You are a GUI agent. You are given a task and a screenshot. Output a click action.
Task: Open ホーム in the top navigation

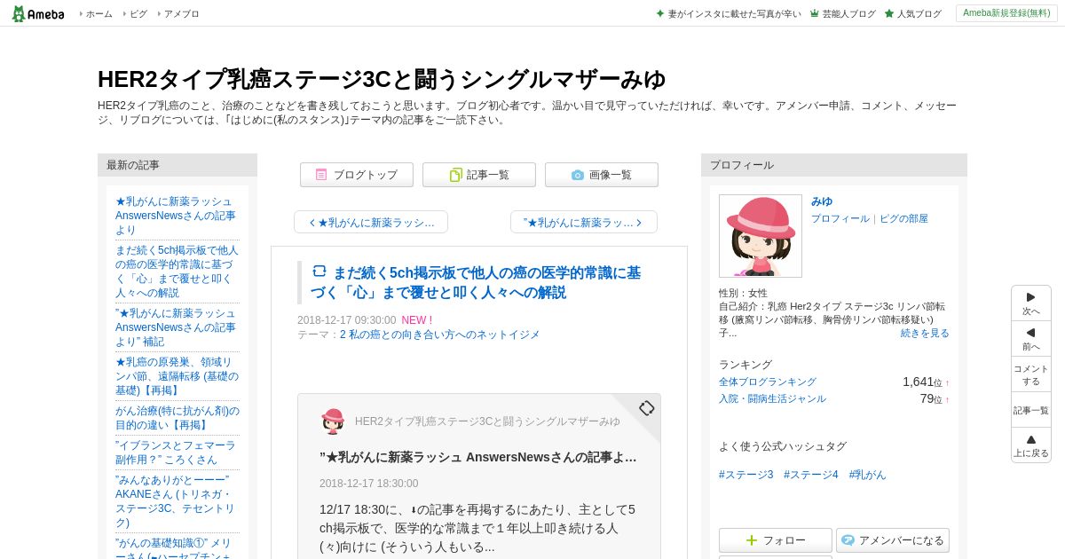[99, 13]
